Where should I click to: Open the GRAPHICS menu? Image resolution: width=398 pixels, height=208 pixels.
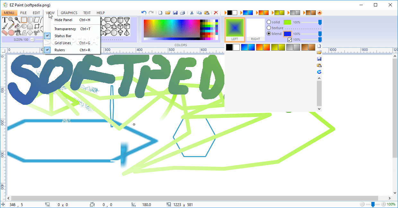point(69,13)
